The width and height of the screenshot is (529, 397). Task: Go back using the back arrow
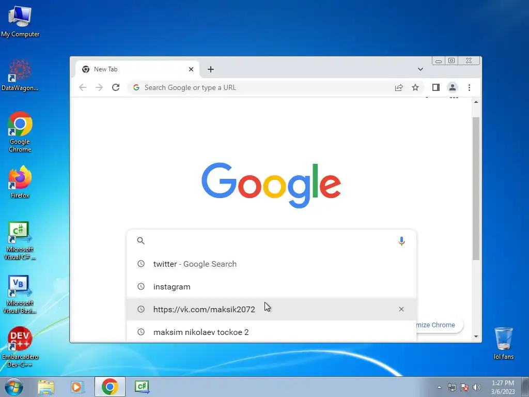point(83,87)
